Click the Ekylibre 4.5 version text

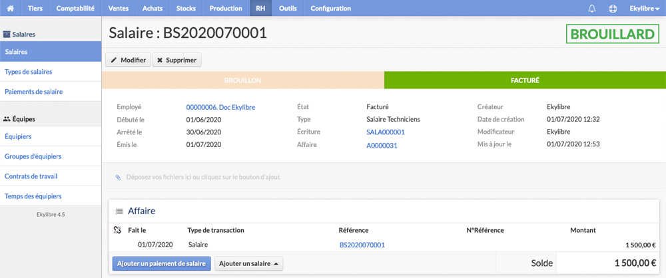coord(51,215)
